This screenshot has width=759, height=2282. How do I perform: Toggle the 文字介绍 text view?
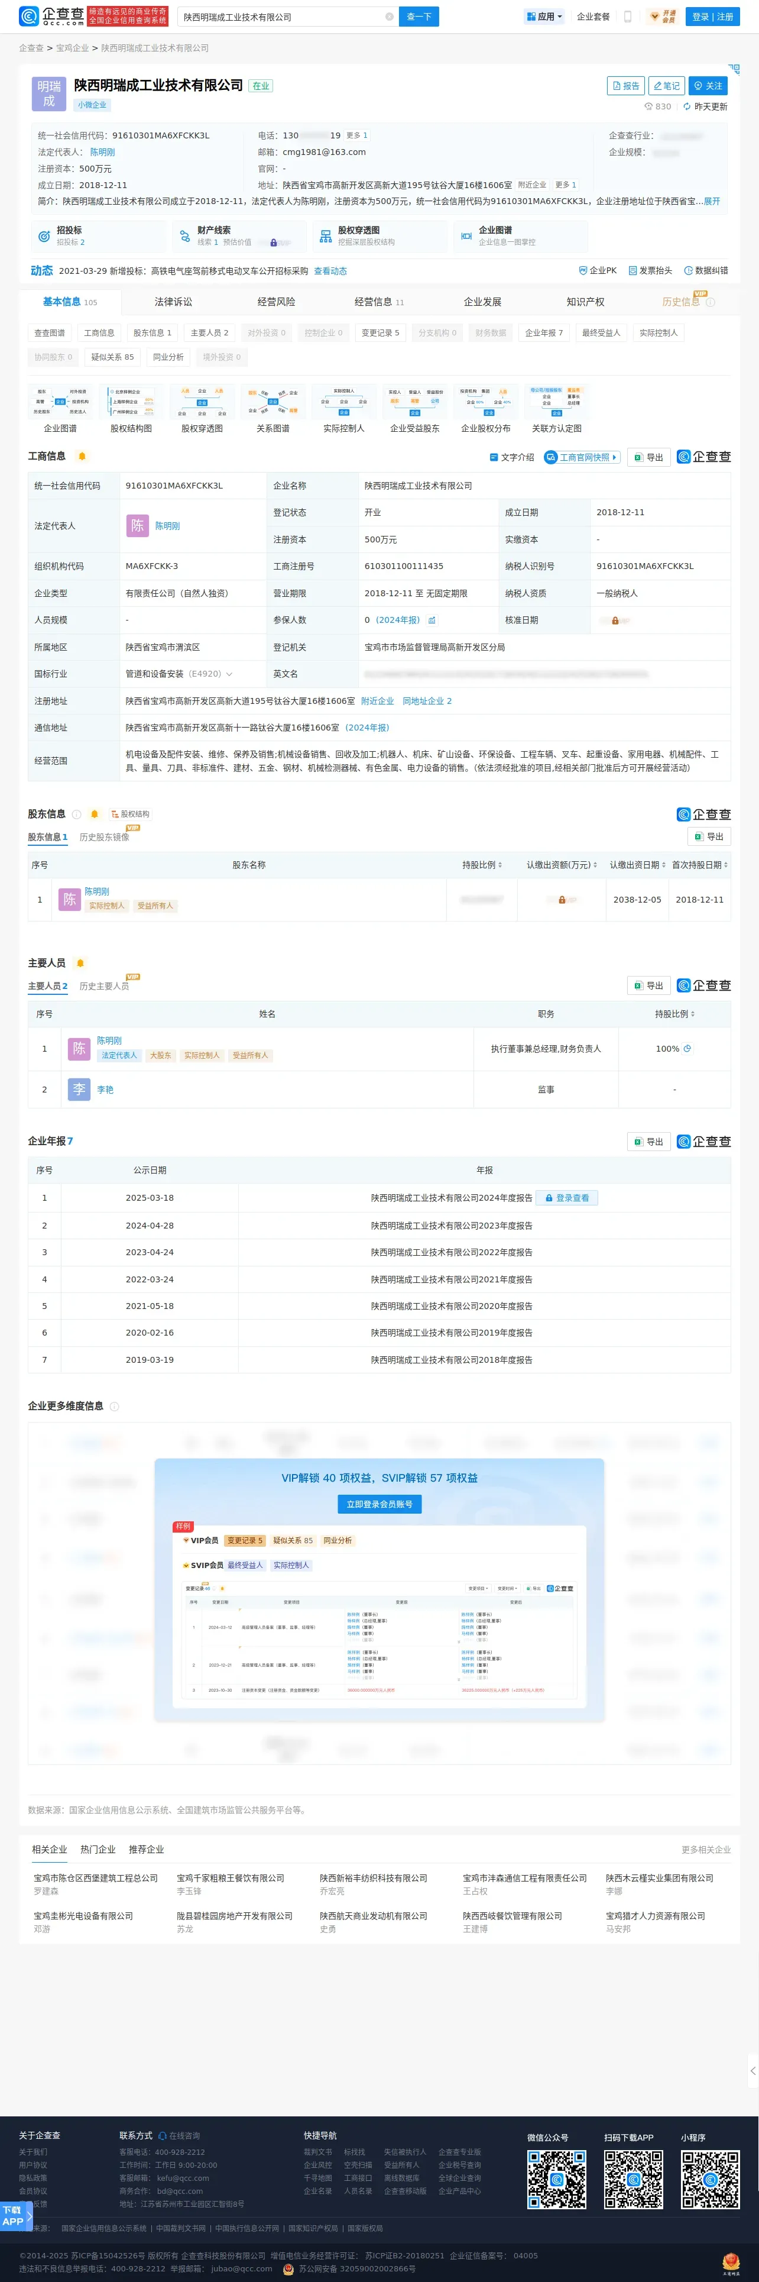pyautogui.click(x=512, y=457)
